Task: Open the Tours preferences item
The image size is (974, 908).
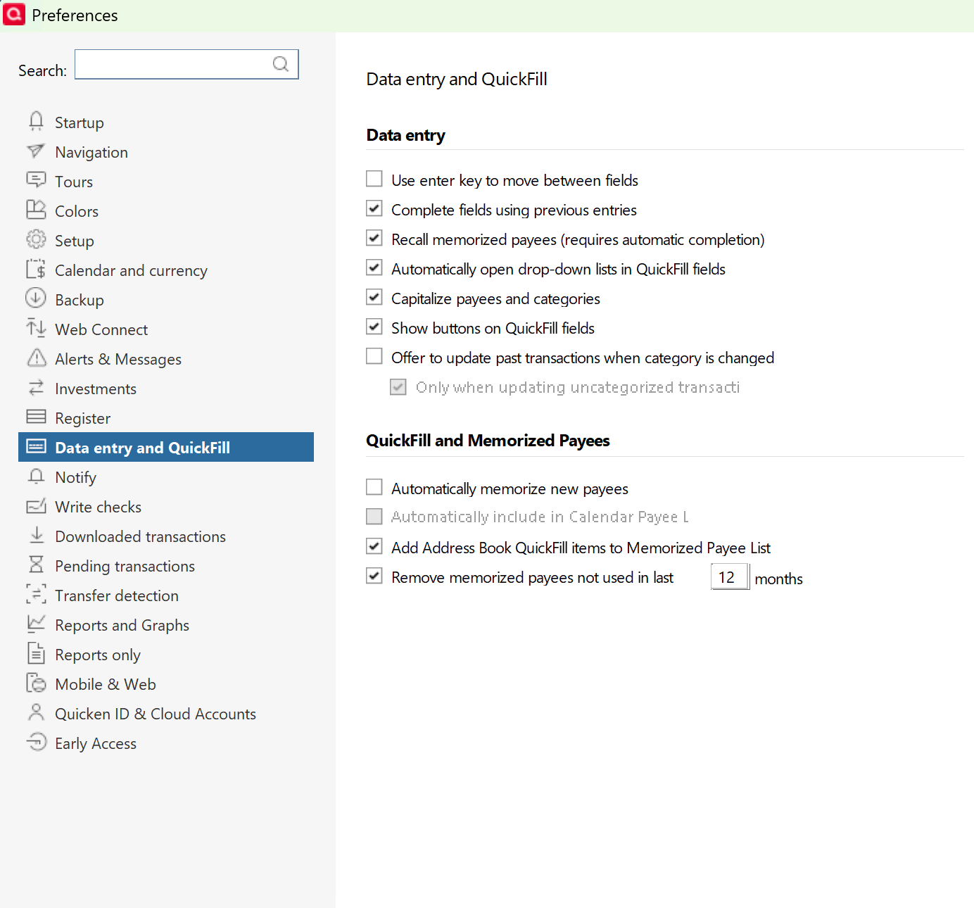Action: (x=166, y=182)
